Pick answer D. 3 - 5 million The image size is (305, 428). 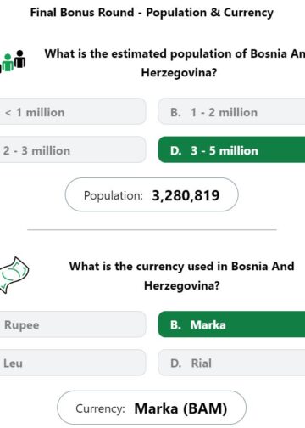[231, 149]
